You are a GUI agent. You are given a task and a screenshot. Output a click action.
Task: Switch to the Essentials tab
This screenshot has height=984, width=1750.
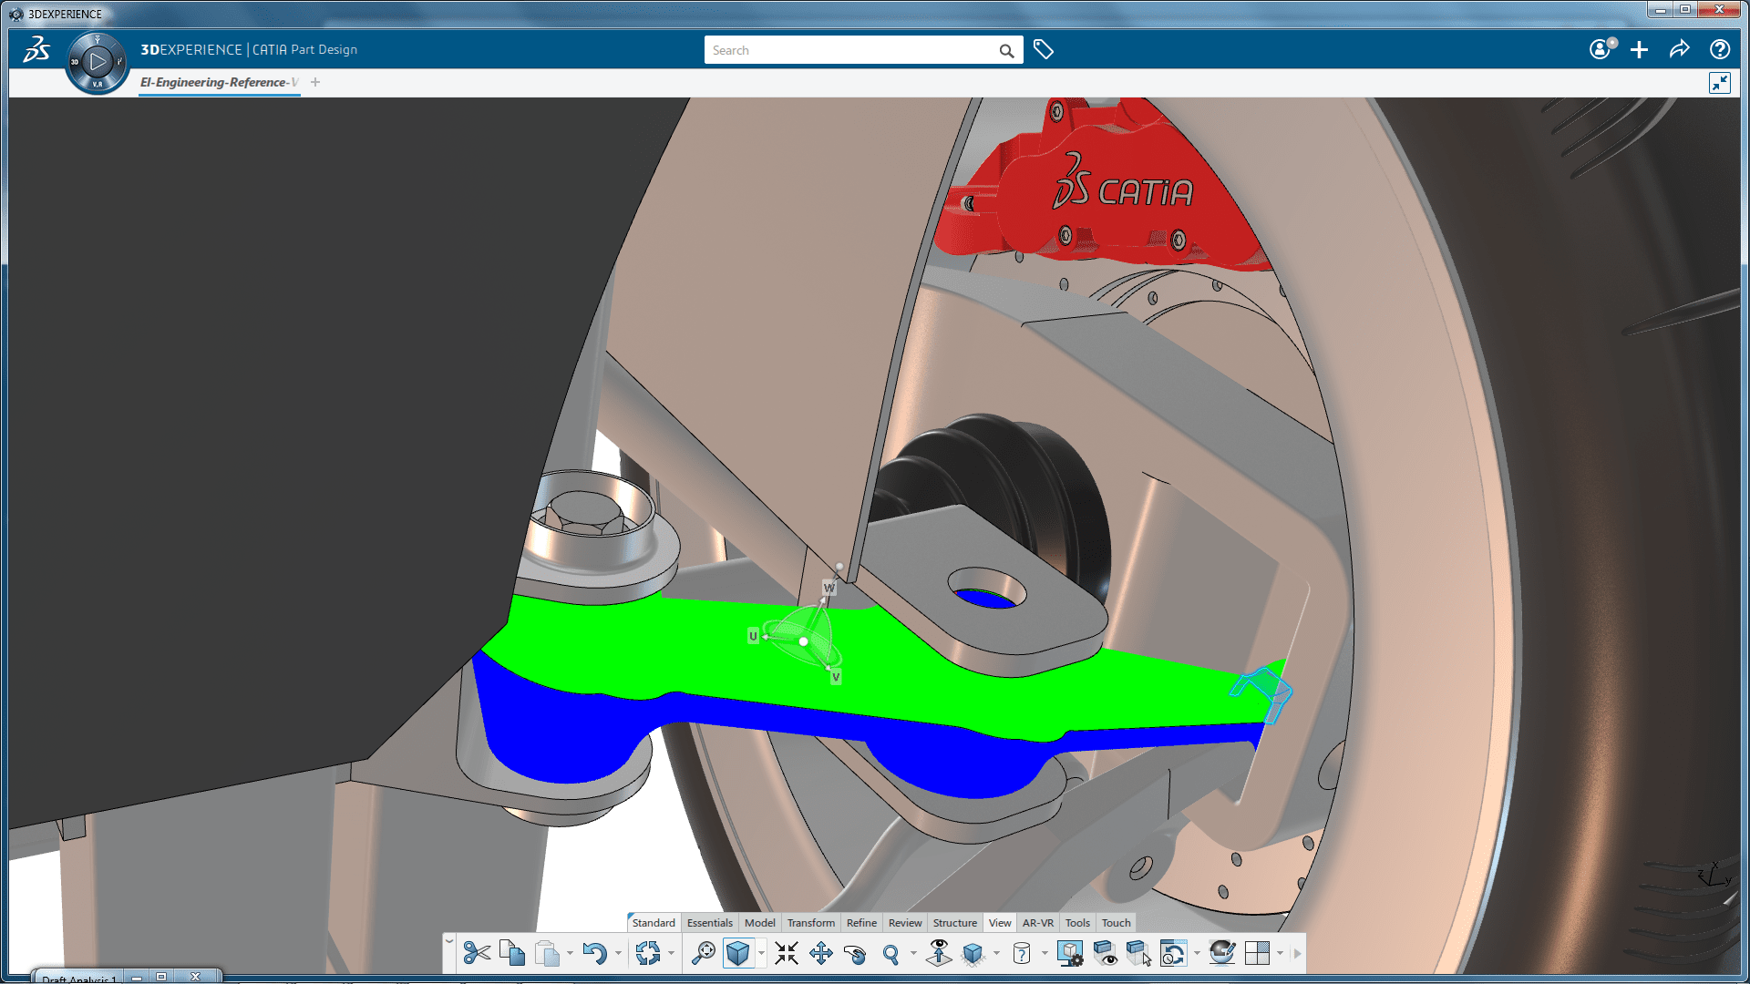(709, 923)
